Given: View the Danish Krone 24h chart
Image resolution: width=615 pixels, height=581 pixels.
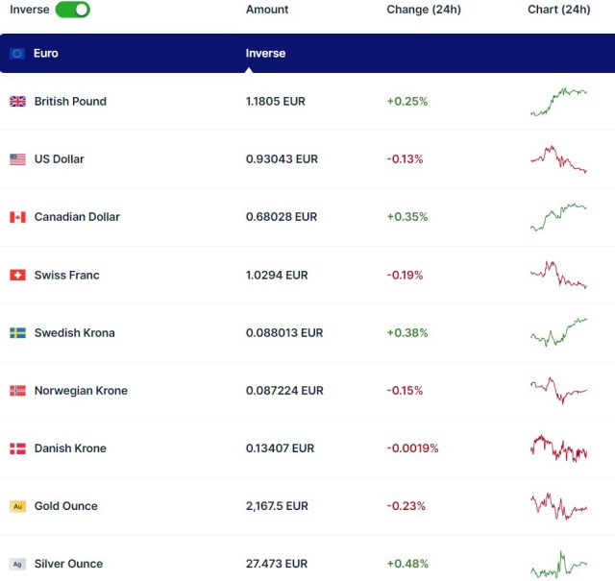Looking at the screenshot, I should (558, 448).
